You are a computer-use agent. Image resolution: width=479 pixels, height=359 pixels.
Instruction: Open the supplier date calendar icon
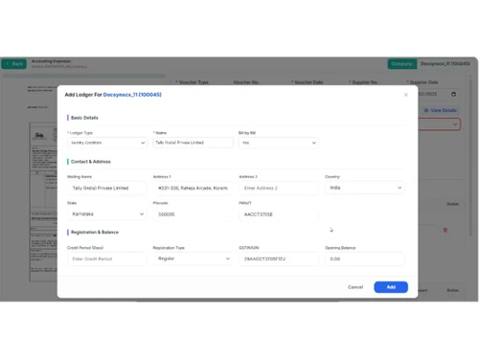tap(453, 94)
